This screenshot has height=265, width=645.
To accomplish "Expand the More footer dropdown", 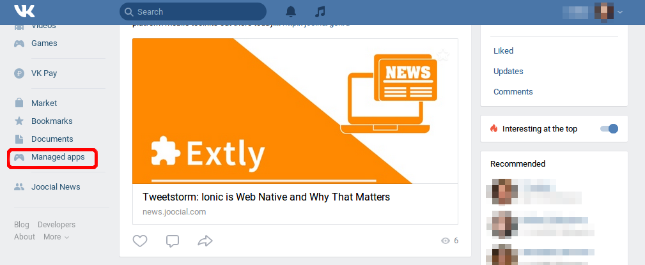I will 56,237.
